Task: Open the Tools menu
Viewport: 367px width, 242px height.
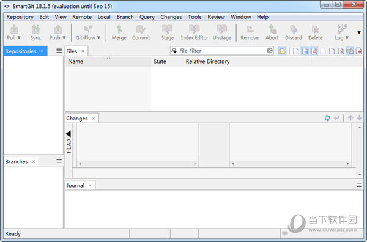Action: click(195, 17)
